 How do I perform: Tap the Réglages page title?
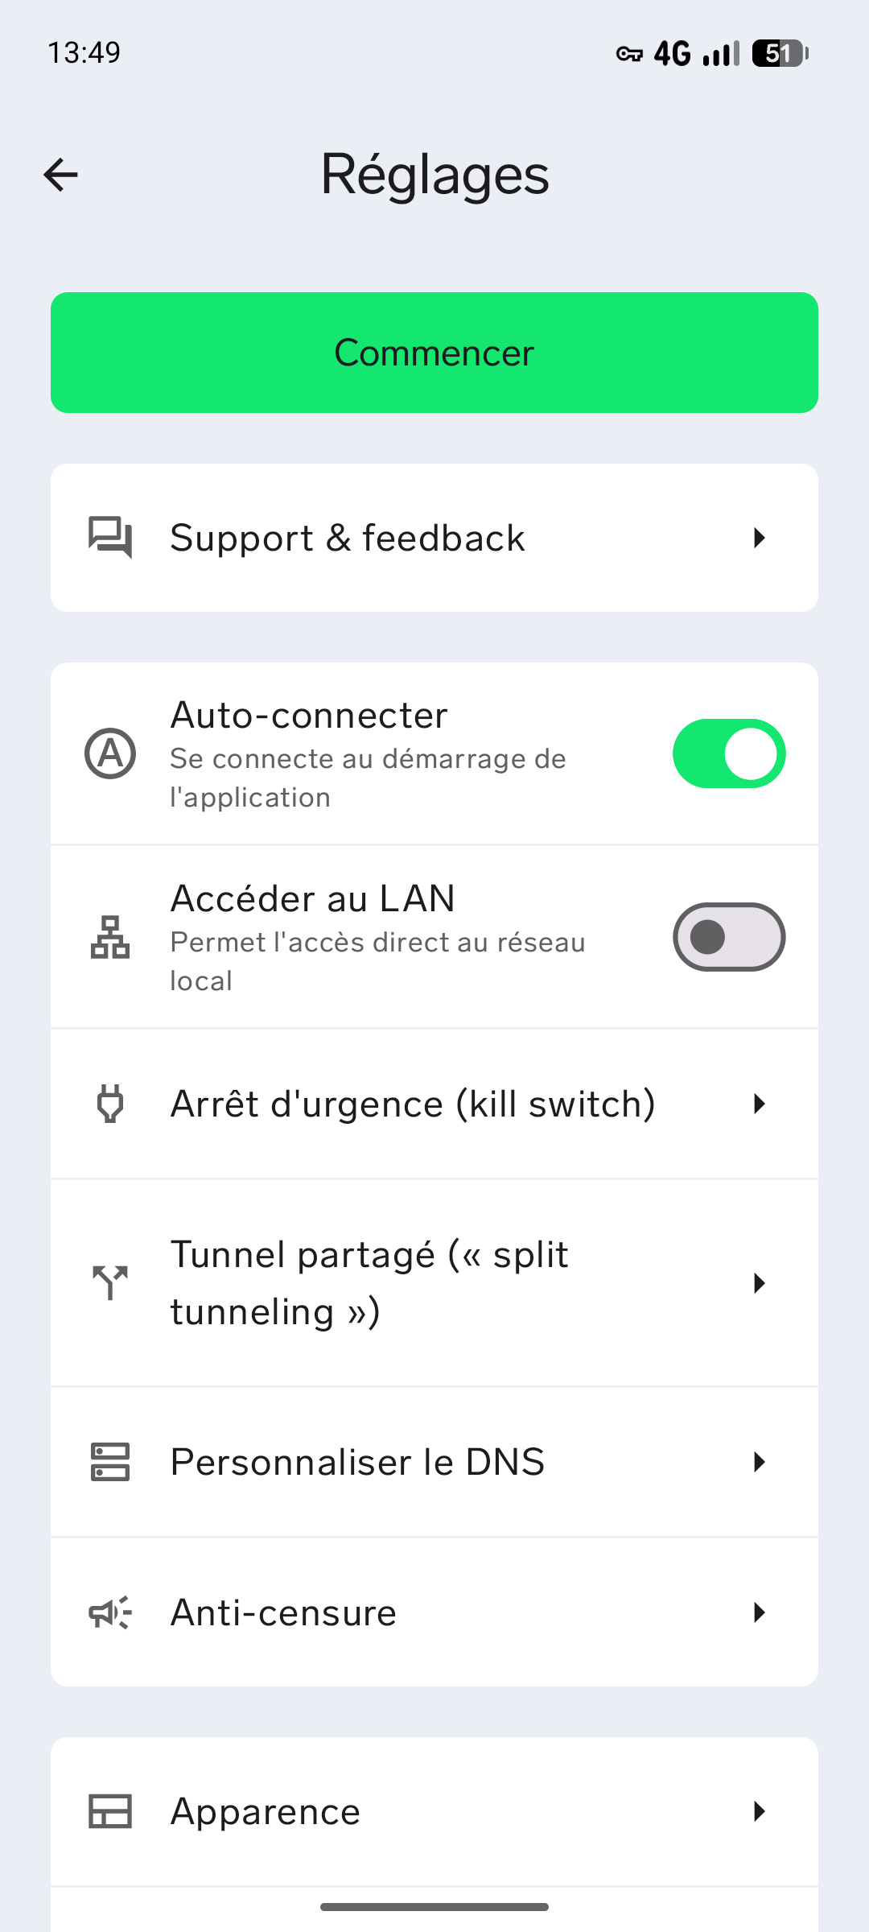point(434,175)
